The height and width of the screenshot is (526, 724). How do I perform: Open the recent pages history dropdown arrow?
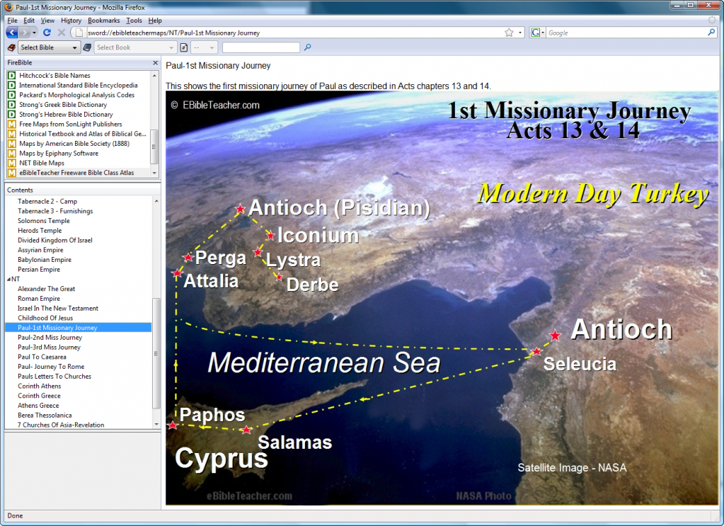[x=35, y=33]
